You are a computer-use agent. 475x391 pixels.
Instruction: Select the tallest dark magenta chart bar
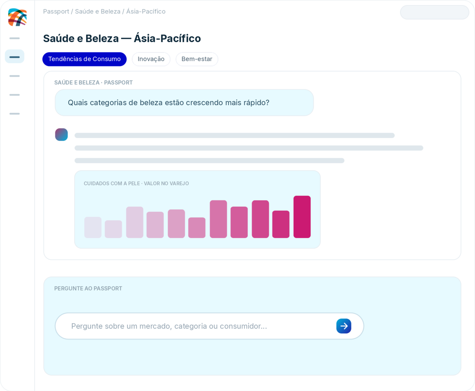[302, 217]
